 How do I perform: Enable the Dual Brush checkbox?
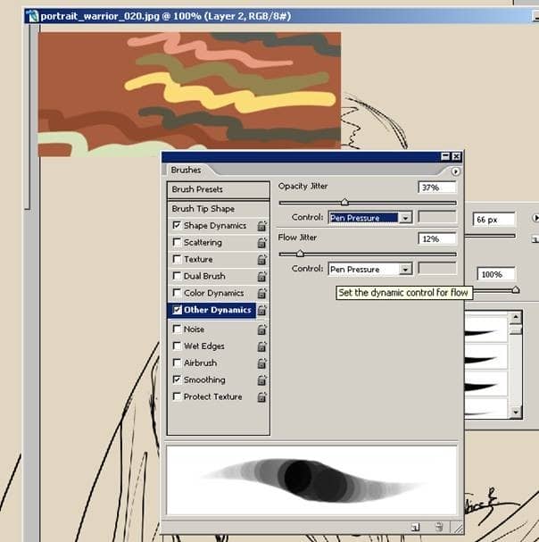click(177, 276)
